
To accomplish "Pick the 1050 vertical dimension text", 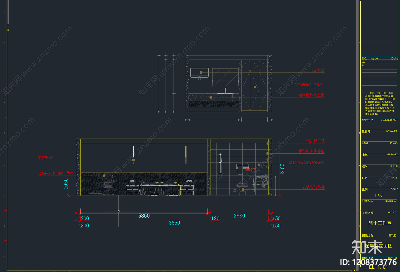I will pos(66,184).
